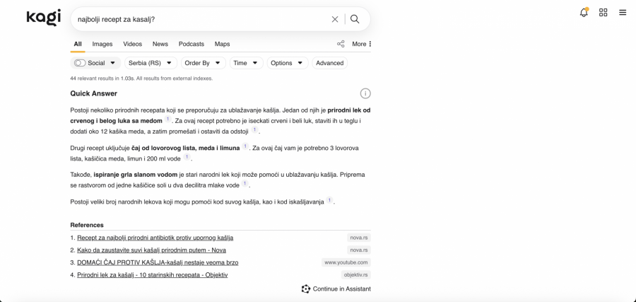Click the share results icon

click(341, 44)
